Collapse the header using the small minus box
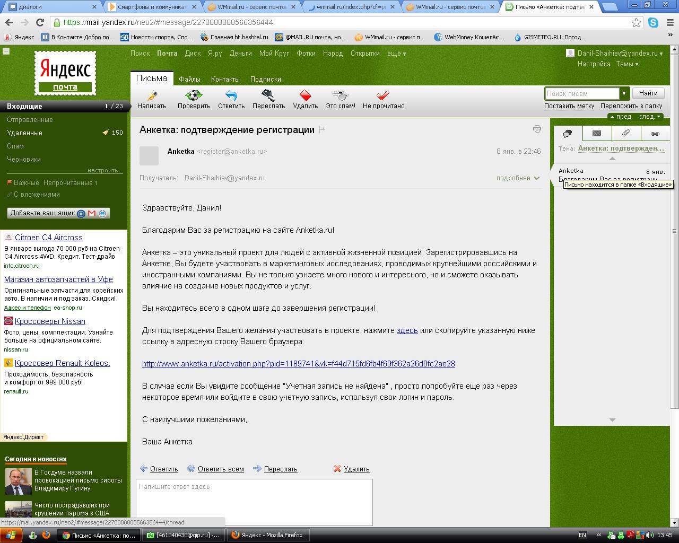This screenshot has height=543, width=679. tap(6, 51)
